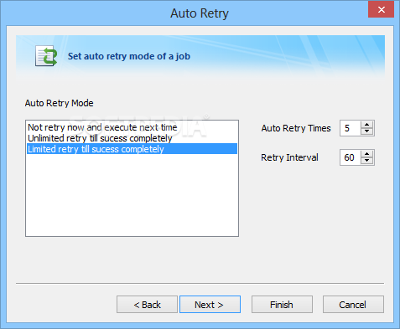Decrease Auto Retry Times with down arrow

point(366,131)
